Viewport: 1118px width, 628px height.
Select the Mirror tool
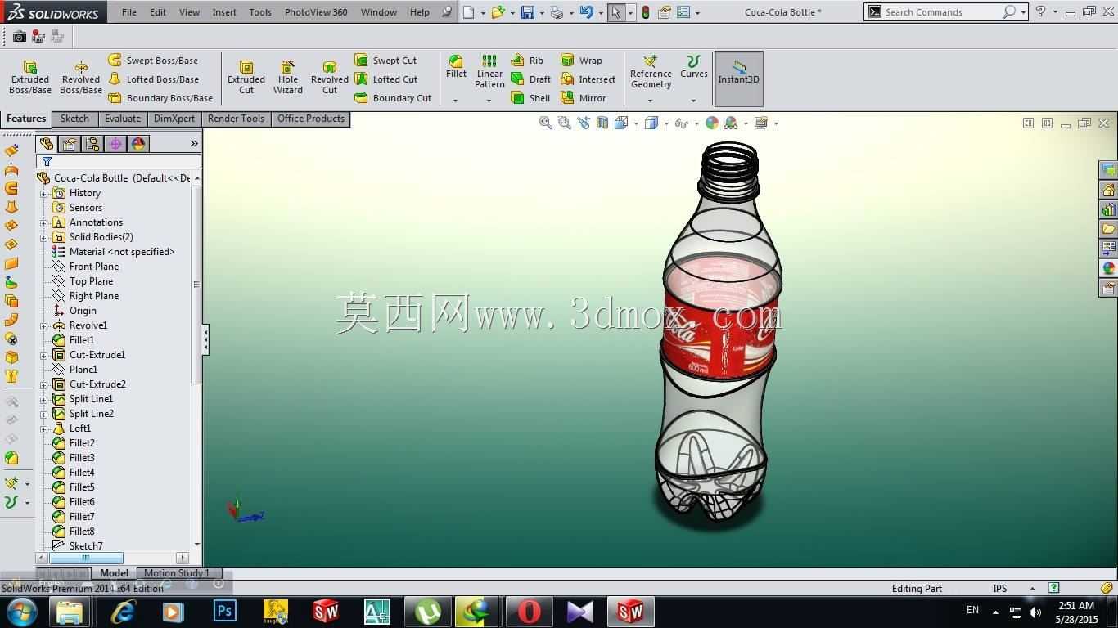583,98
